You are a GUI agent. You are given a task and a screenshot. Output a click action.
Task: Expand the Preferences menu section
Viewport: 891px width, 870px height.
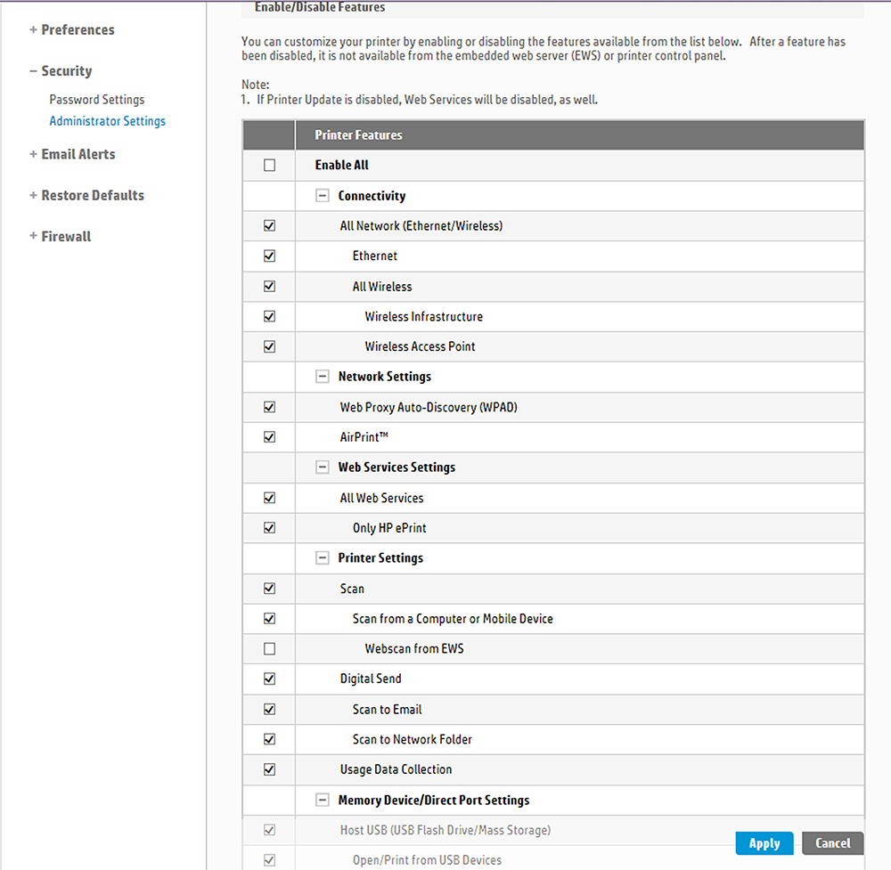[71, 30]
